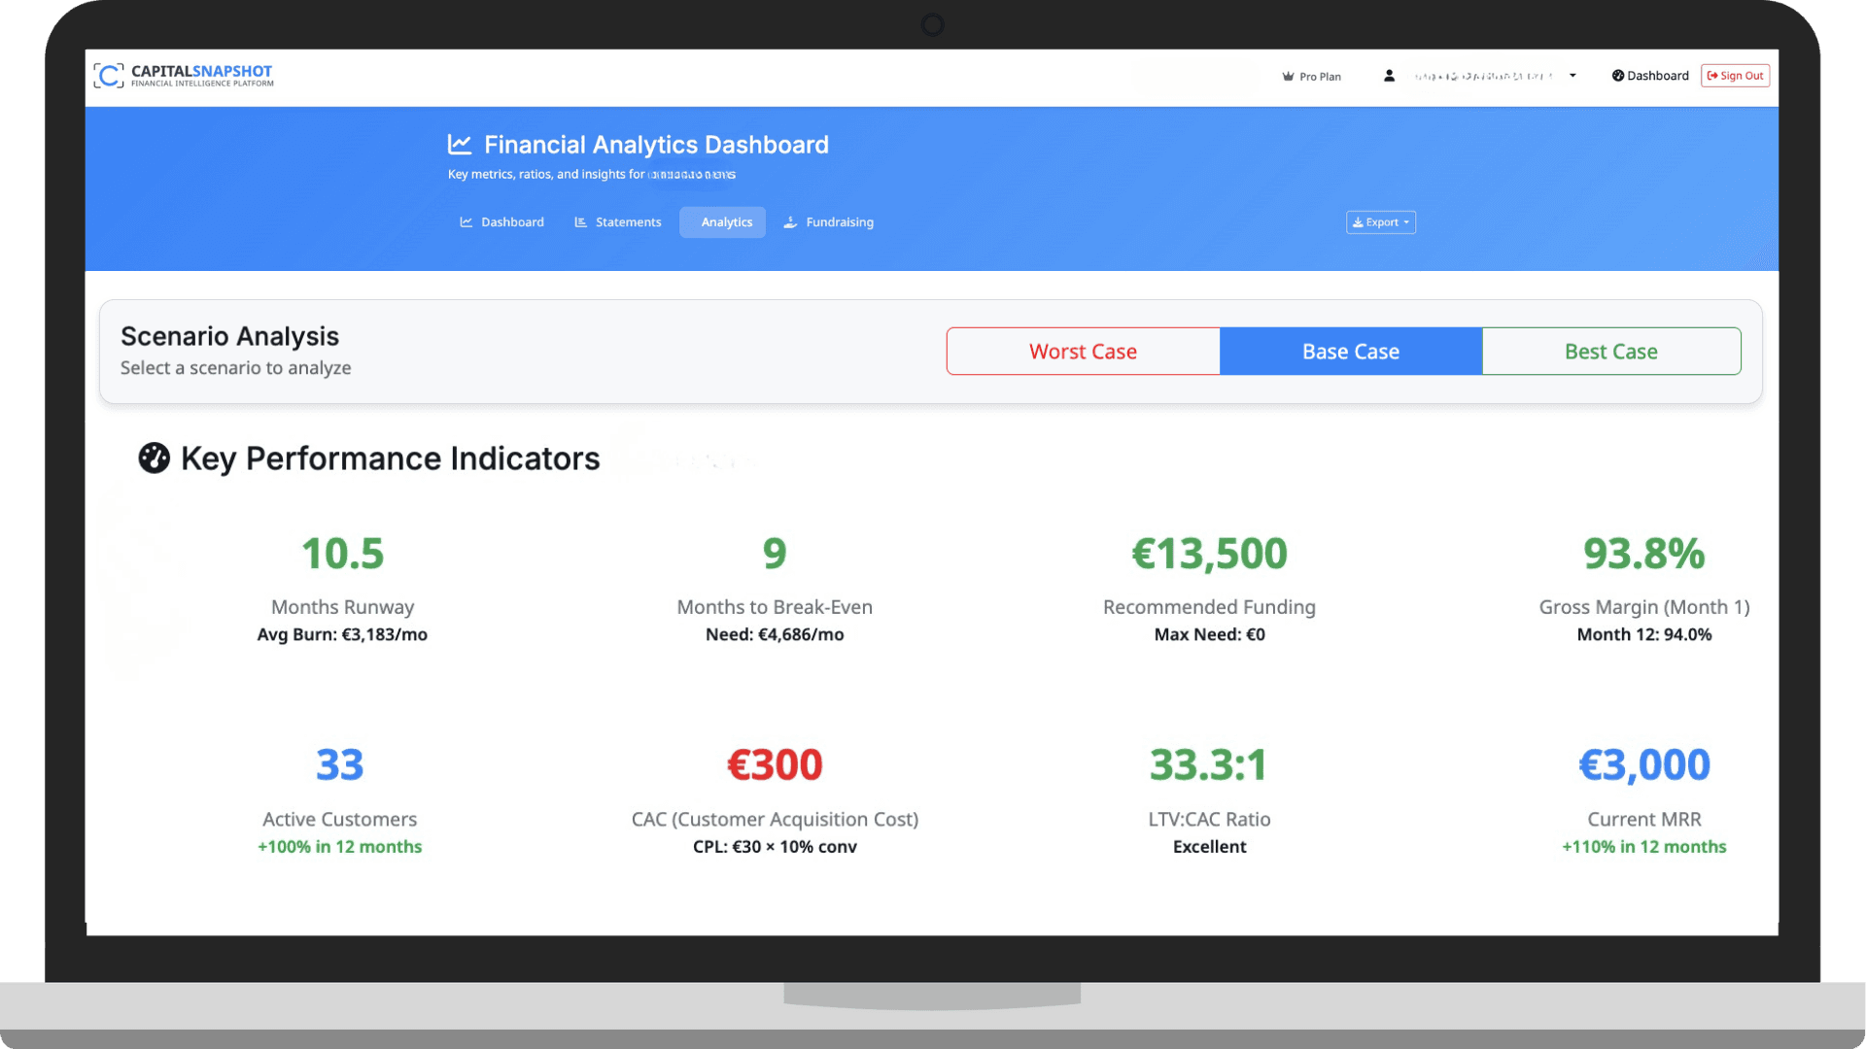The height and width of the screenshot is (1049, 1866).
Task: Click the Key Performance Indicators gauge icon
Action: 154,458
